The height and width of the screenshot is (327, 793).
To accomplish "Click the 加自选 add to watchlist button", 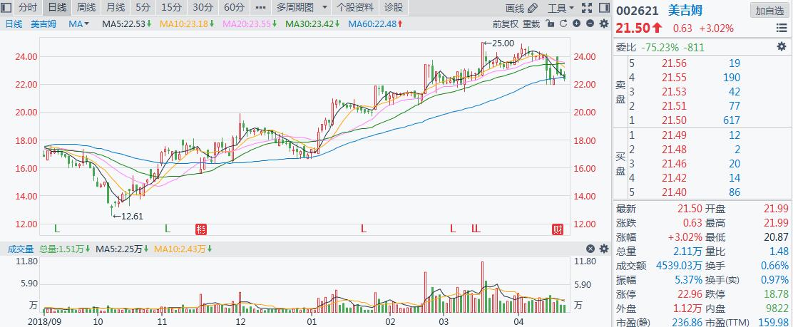I will [769, 10].
